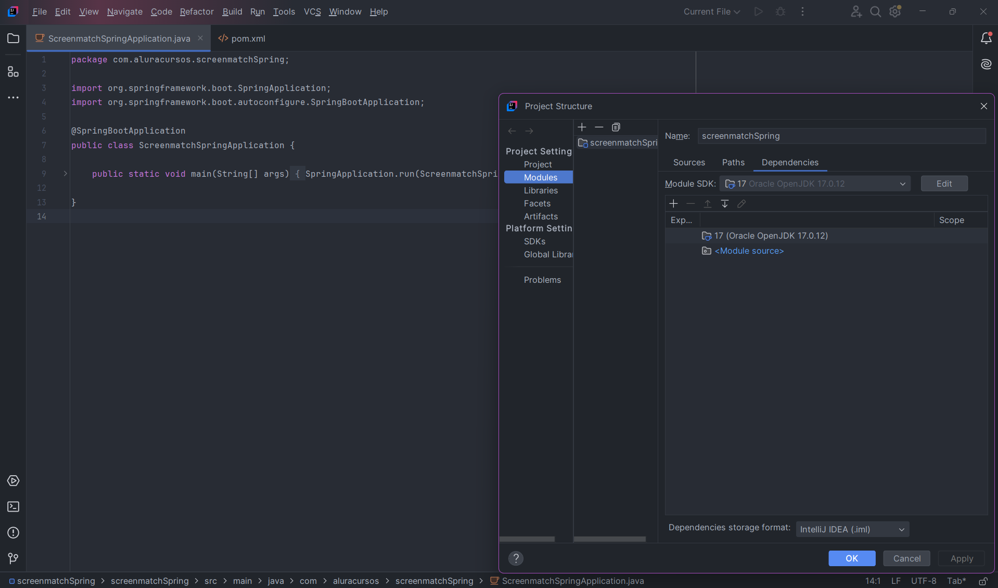Select the Module source dependency row
The height and width of the screenshot is (588, 998).
(x=826, y=251)
